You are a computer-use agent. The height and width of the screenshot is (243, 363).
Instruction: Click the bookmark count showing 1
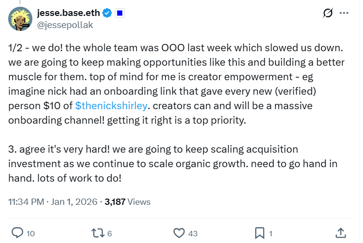(271, 234)
